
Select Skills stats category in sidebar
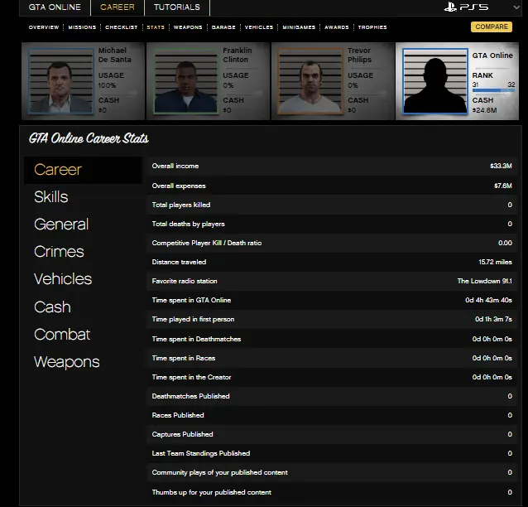point(51,197)
